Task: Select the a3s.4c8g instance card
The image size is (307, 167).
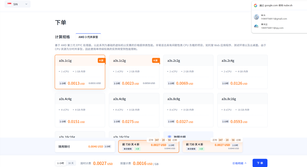Action: 134,110
